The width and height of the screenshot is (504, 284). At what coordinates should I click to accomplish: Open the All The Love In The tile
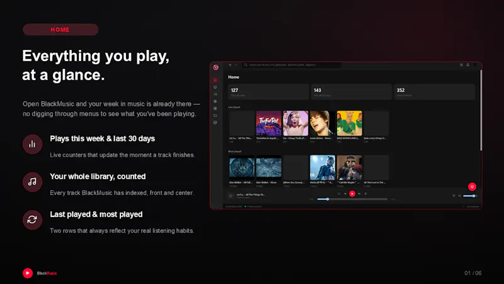(376, 167)
